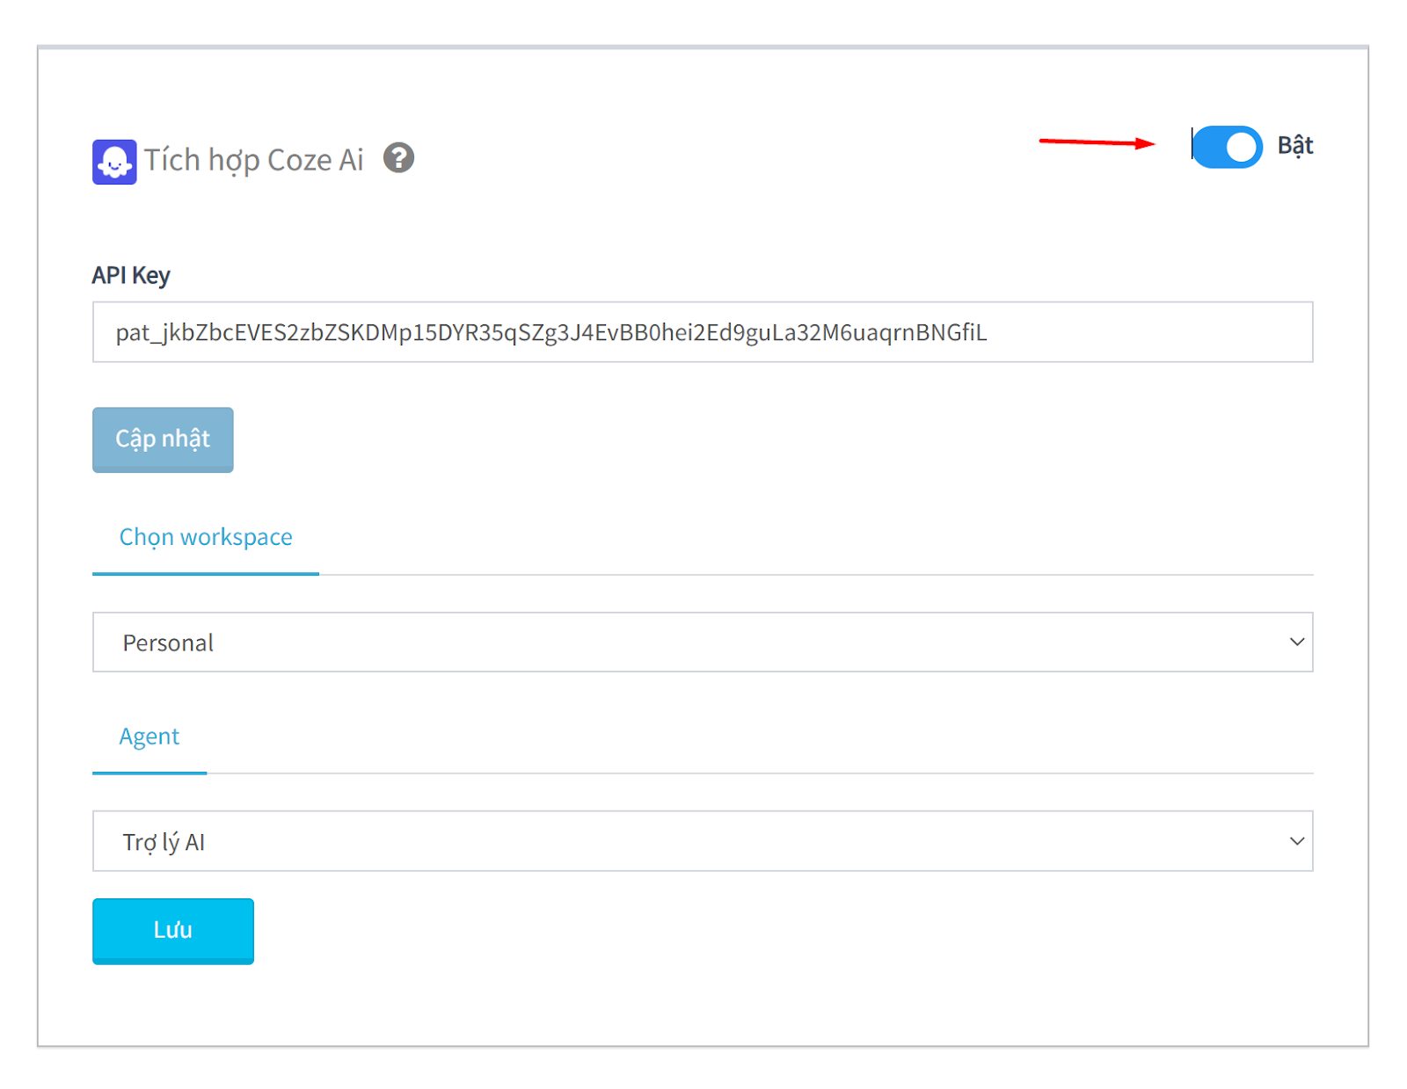Click the Lưu save button
The height and width of the screenshot is (1089, 1407).
173,931
